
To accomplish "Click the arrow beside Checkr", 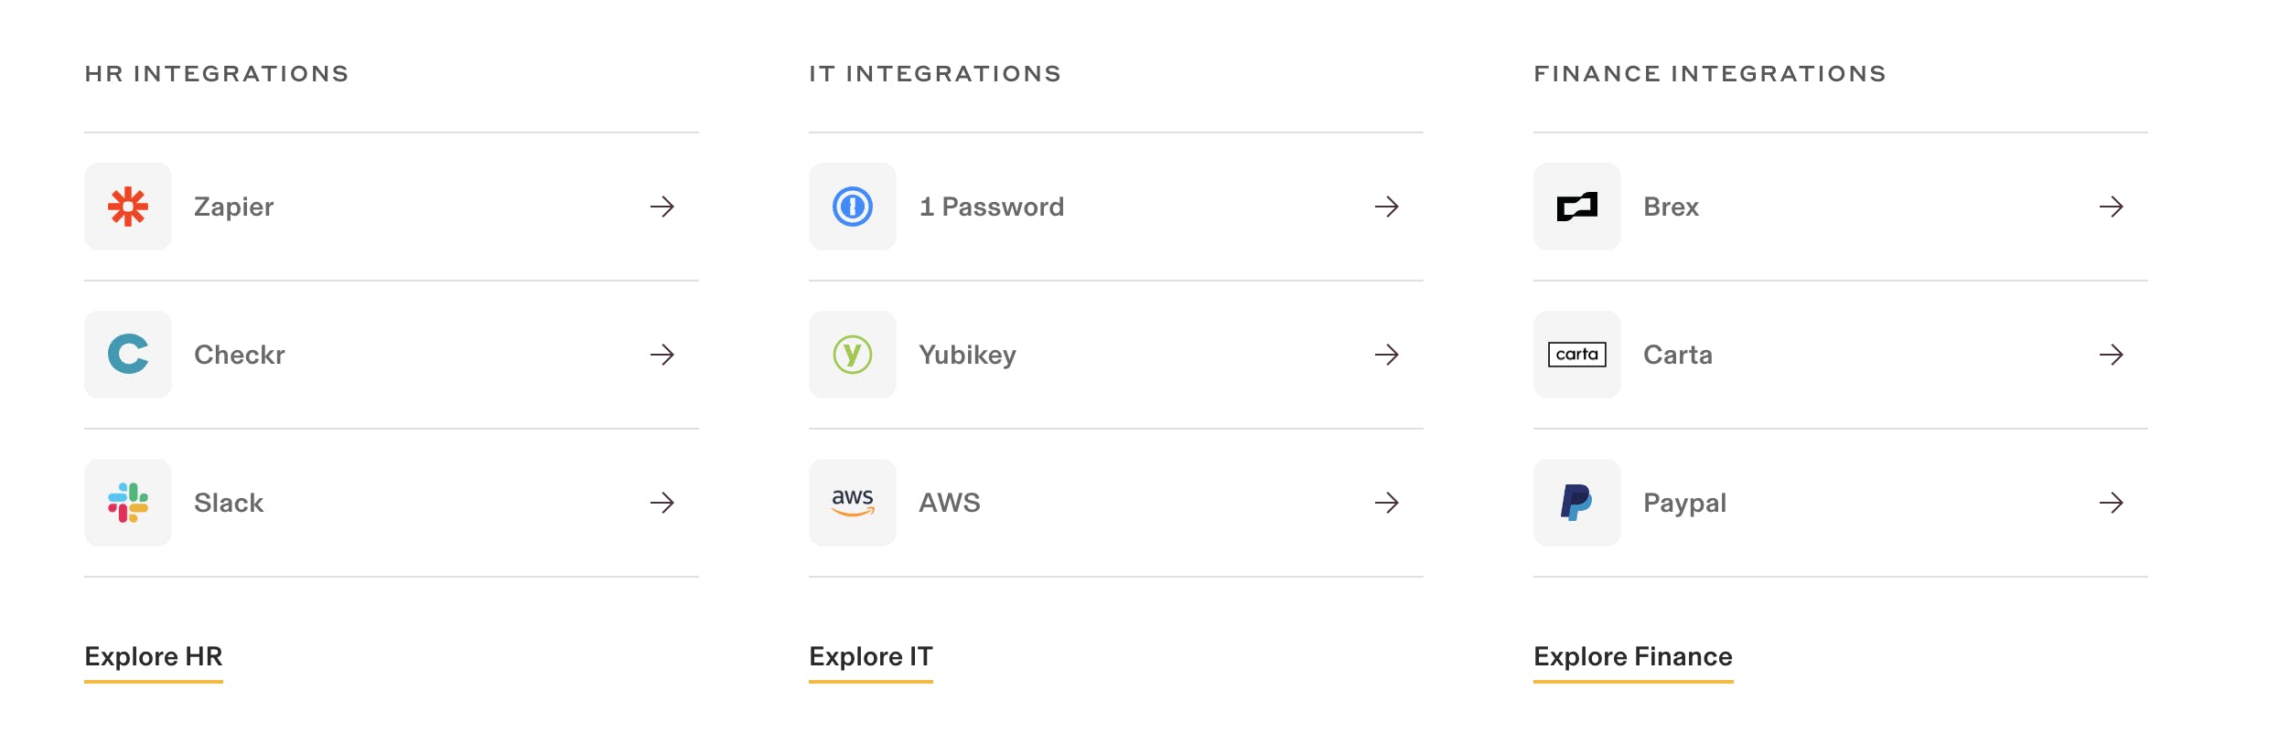I will click(662, 355).
